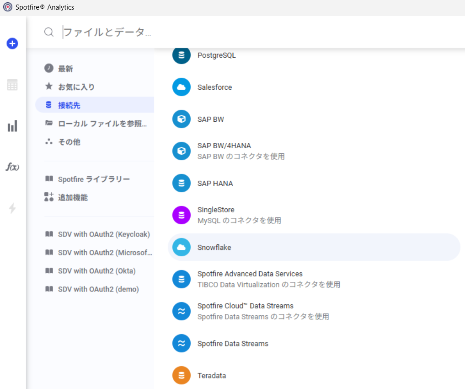Click the Spotfire® Analytics window title
465x389 pixels.
45,7
